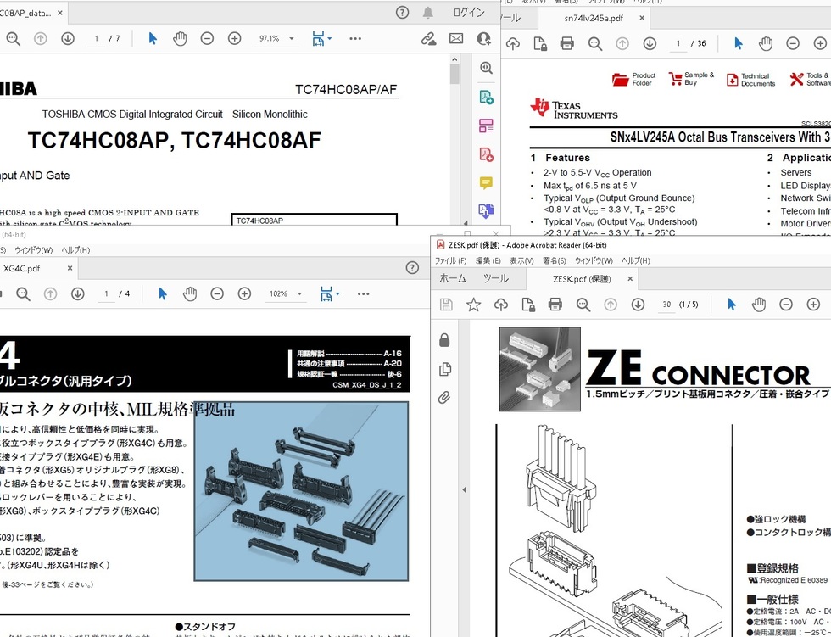Screen dimensions: 831x637
Task: Click ログイン in the TC74HC08AP window
Action: pyautogui.click(x=468, y=12)
